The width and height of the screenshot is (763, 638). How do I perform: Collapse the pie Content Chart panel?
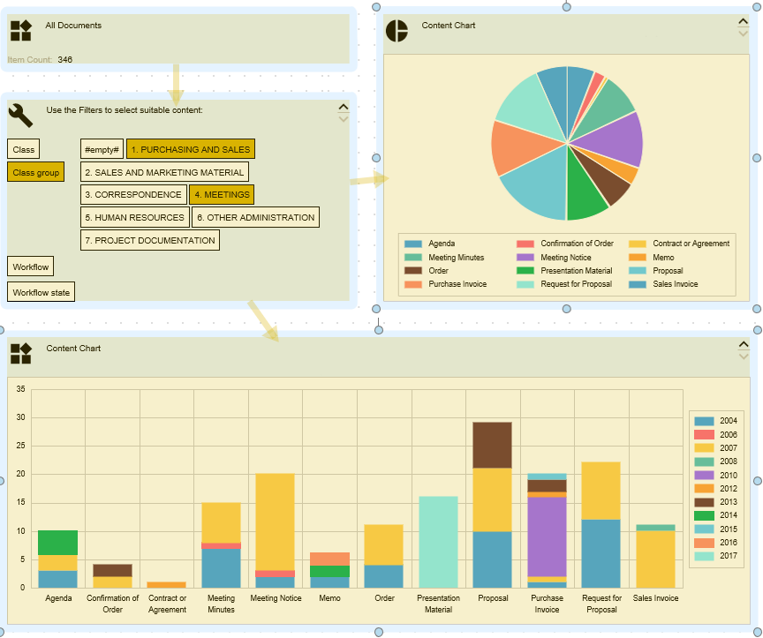pos(743,22)
